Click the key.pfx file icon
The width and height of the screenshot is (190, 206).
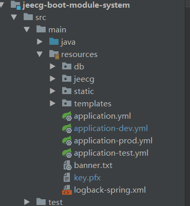(x=67, y=177)
